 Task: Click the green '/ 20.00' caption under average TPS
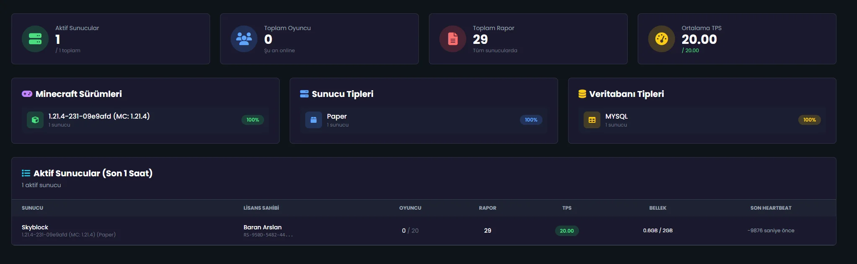point(690,51)
